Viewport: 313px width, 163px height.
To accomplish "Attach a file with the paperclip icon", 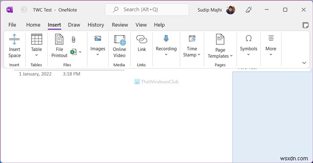I will pyautogui.click(x=73, y=39).
